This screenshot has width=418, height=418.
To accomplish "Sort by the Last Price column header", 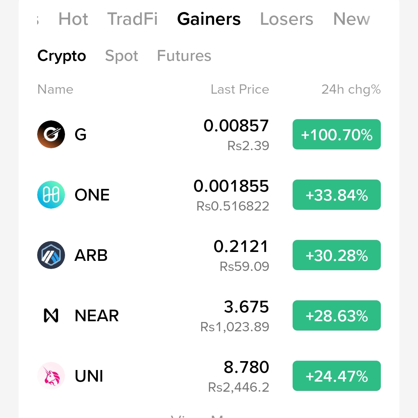I will click(240, 89).
